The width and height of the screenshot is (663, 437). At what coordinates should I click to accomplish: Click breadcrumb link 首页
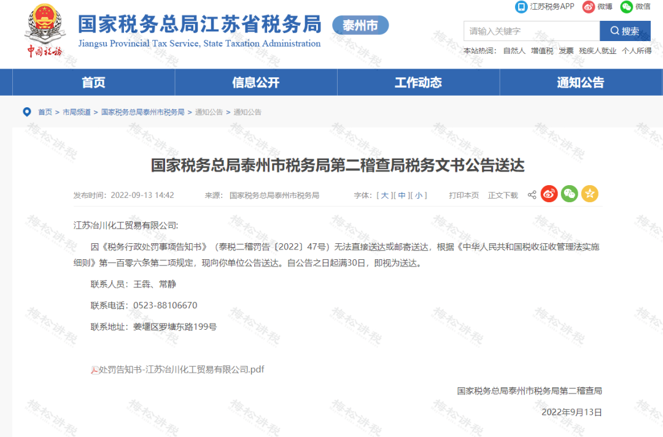click(45, 112)
